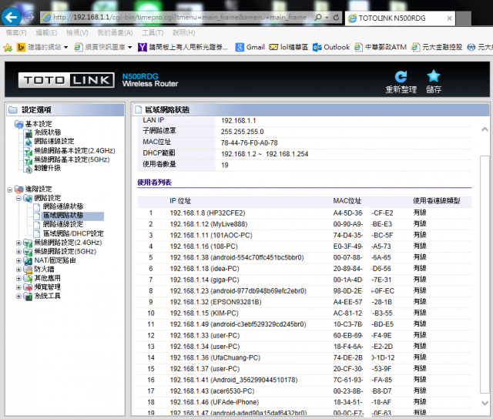Screen dimensions: 493x419
Task: Open the 檢視(V) menu
Action: point(77,32)
